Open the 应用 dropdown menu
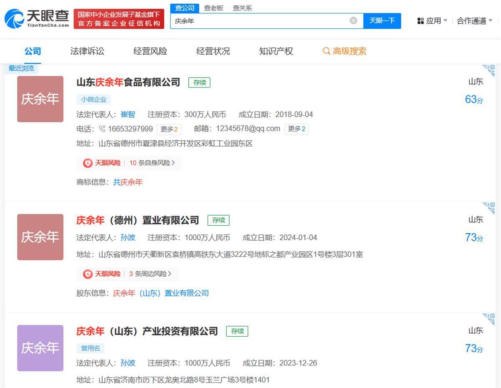 pos(432,21)
